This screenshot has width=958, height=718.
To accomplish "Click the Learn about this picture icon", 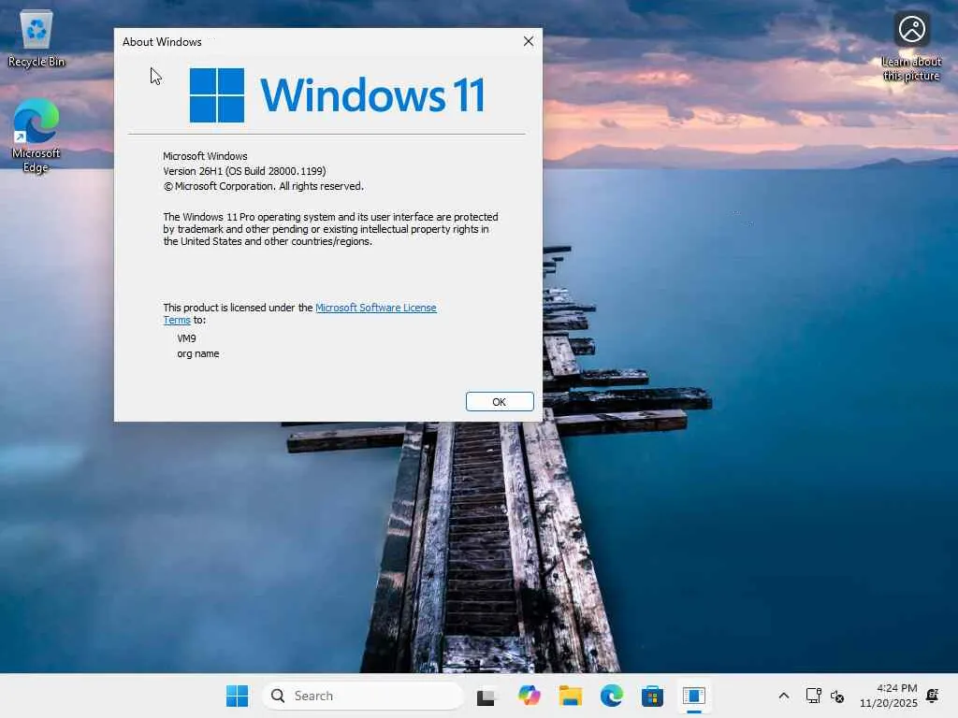I will (x=911, y=47).
